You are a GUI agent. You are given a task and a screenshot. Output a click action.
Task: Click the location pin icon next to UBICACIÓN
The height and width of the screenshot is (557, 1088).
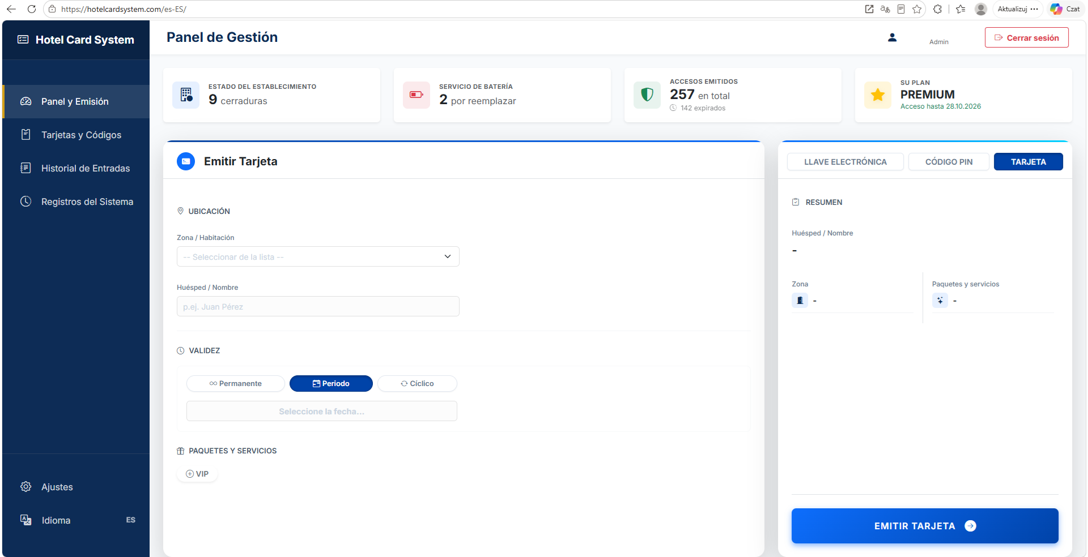pos(181,211)
